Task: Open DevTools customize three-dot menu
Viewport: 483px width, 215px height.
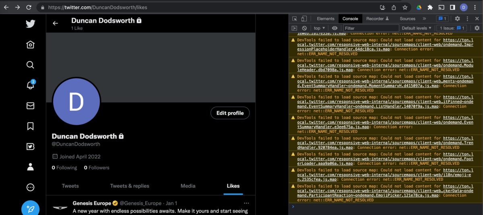Action: (x=467, y=19)
